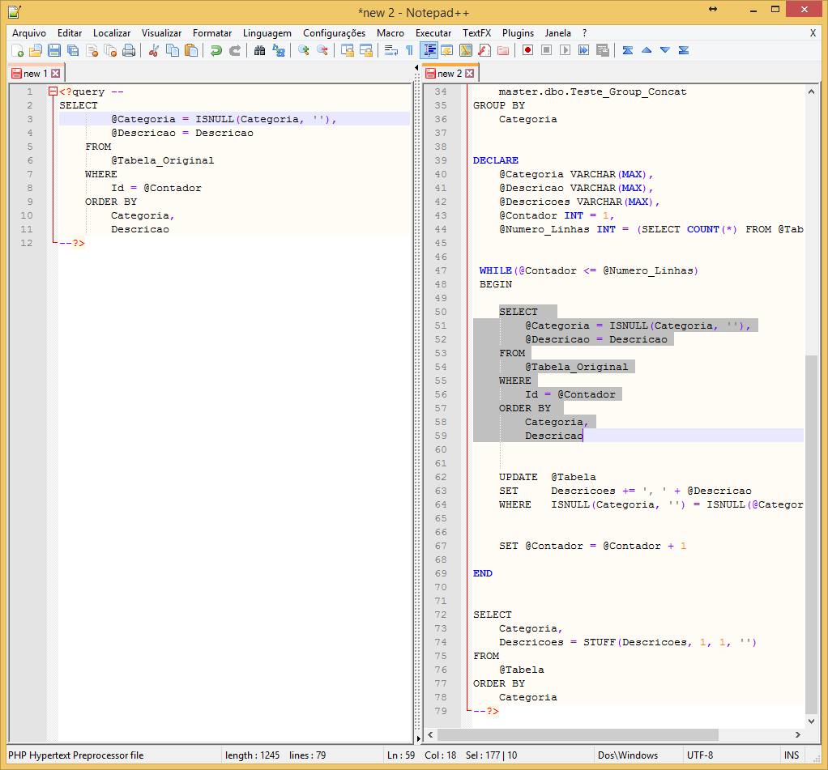Open the Localizar menu
Image resolution: width=828 pixels, height=770 pixels.
[x=112, y=32]
